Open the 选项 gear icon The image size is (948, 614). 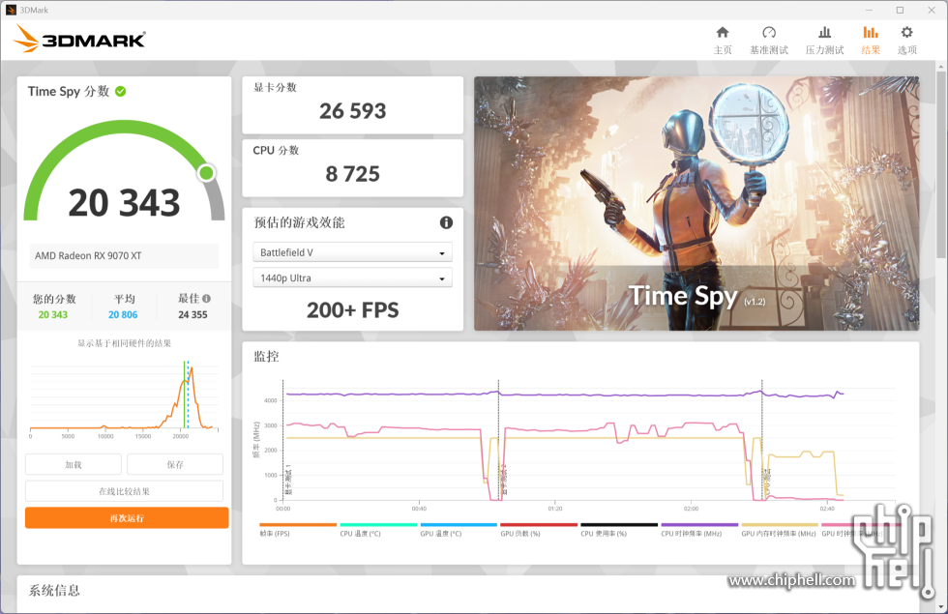click(x=906, y=39)
